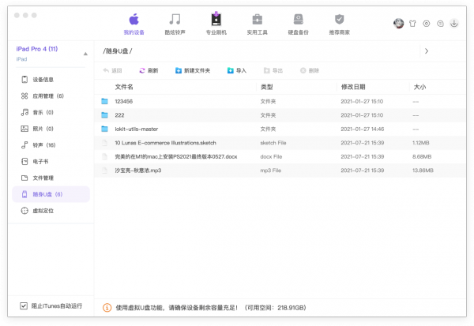Open 音乐 (0) in sidebar

pos(51,112)
